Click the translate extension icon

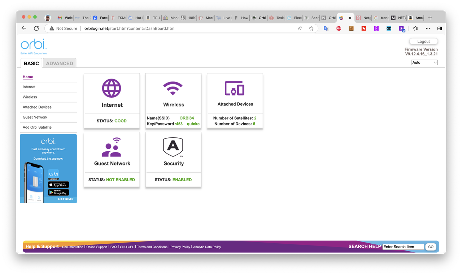point(326,28)
